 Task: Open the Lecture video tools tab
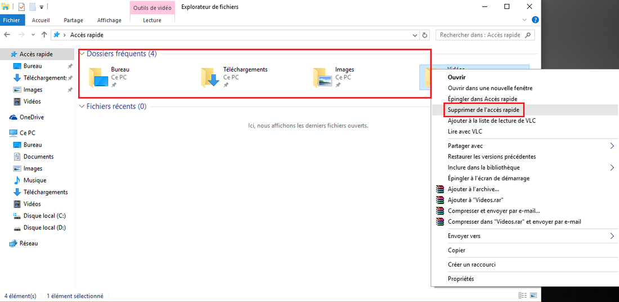(152, 20)
